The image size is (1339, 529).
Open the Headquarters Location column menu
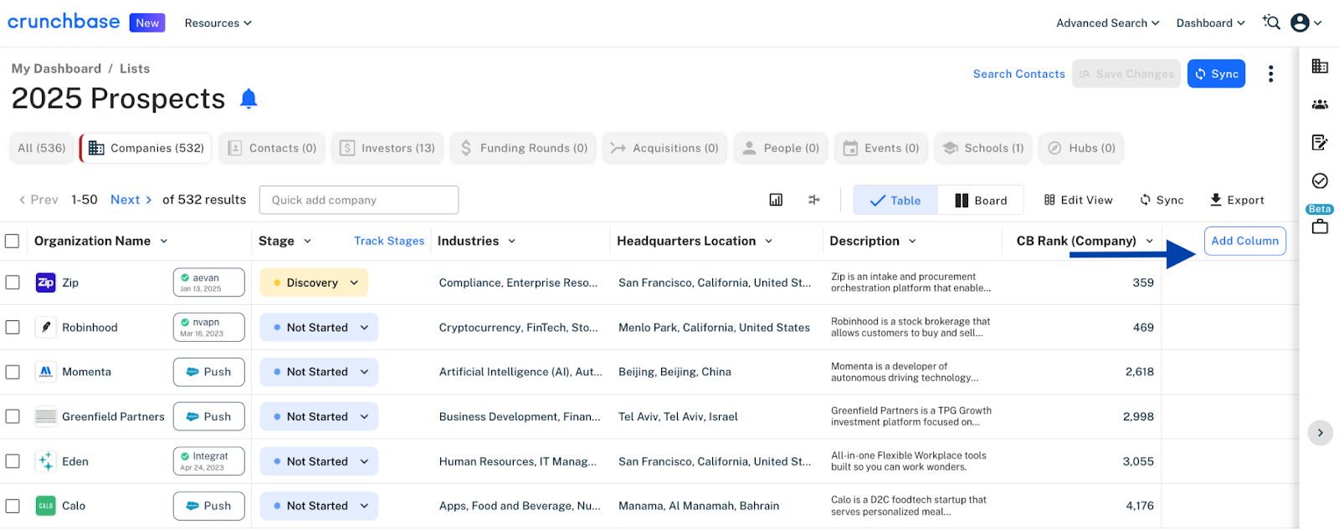(x=768, y=241)
